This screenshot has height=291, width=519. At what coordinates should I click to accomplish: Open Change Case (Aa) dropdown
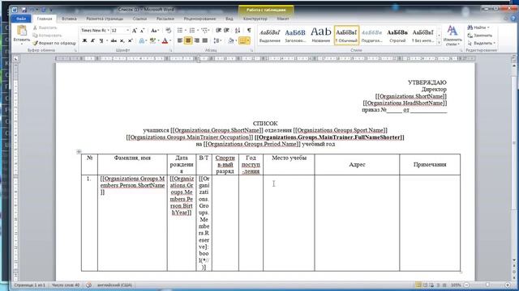155,31
